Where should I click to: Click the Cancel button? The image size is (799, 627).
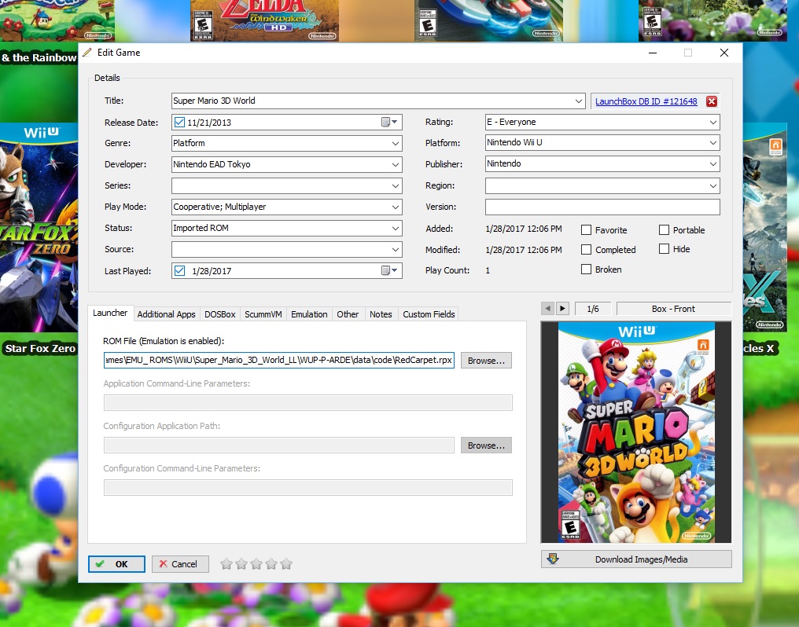point(180,564)
